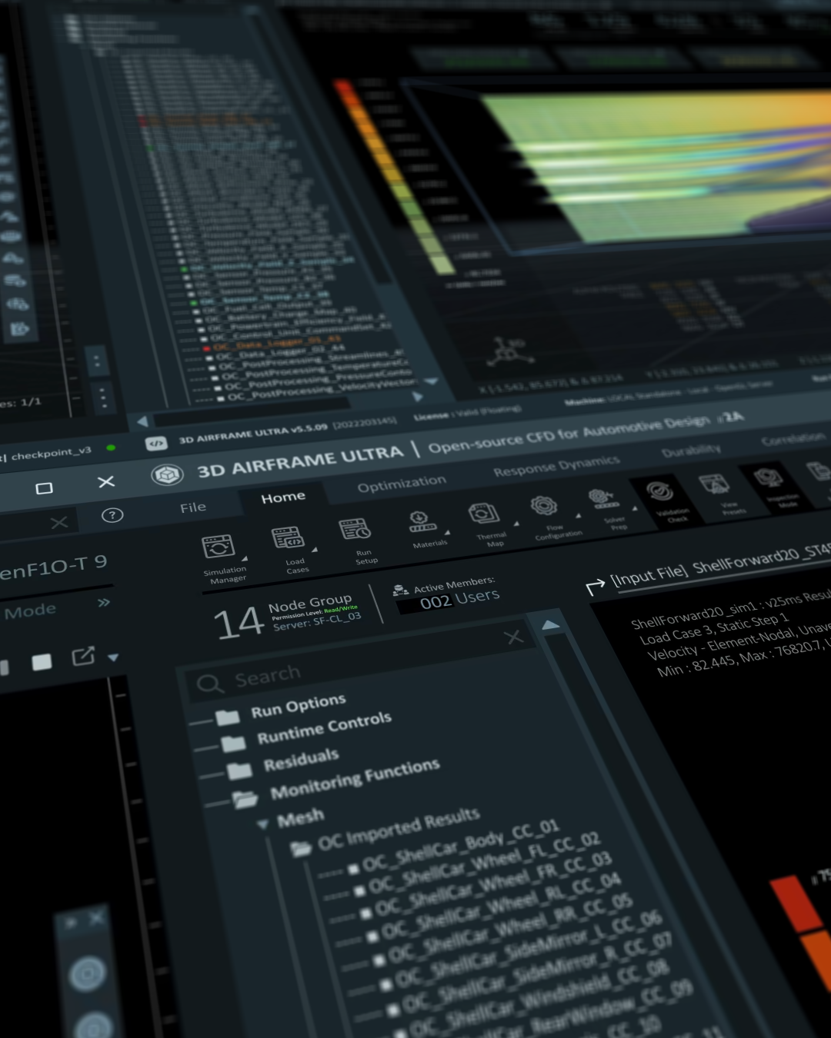Switch to the Home tab

[283, 497]
